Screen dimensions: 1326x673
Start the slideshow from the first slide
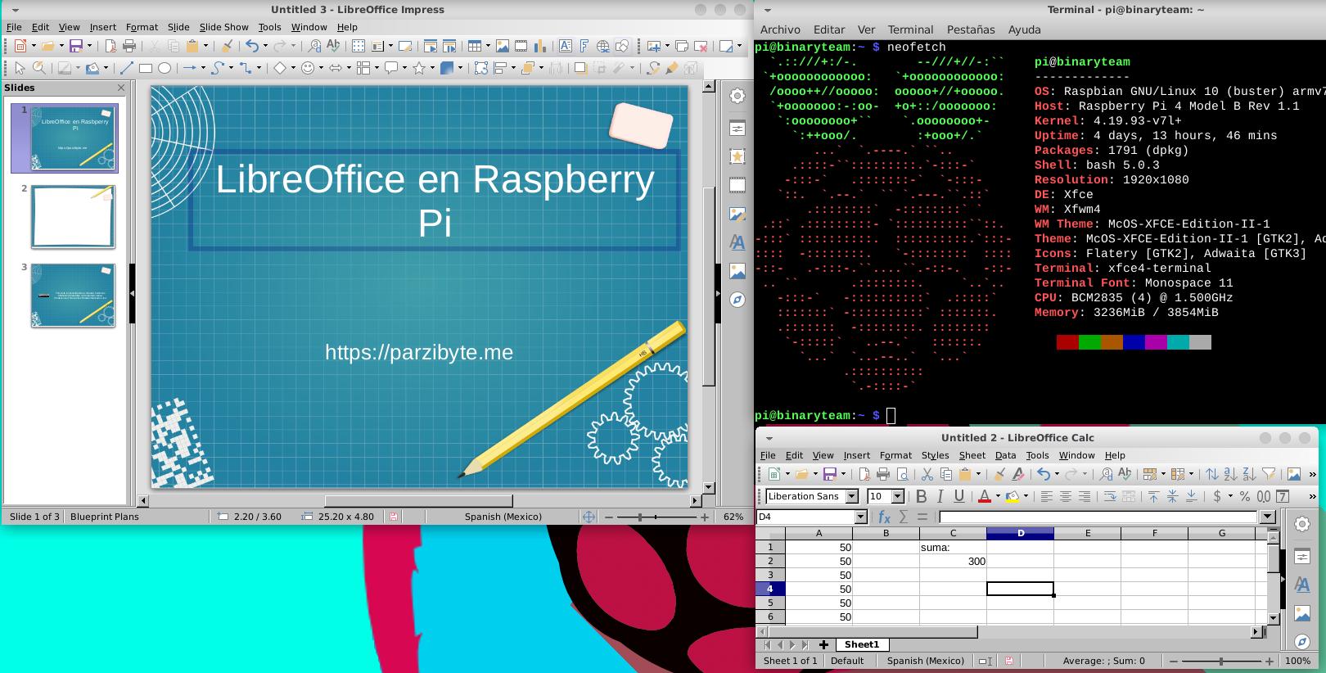[x=430, y=46]
